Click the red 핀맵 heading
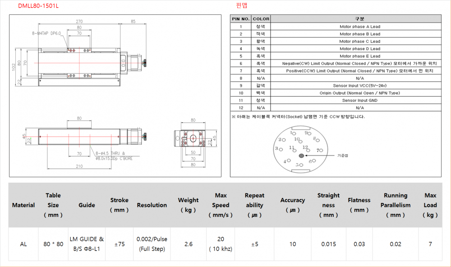This screenshot has width=451, height=267. pyautogui.click(x=241, y=6)
